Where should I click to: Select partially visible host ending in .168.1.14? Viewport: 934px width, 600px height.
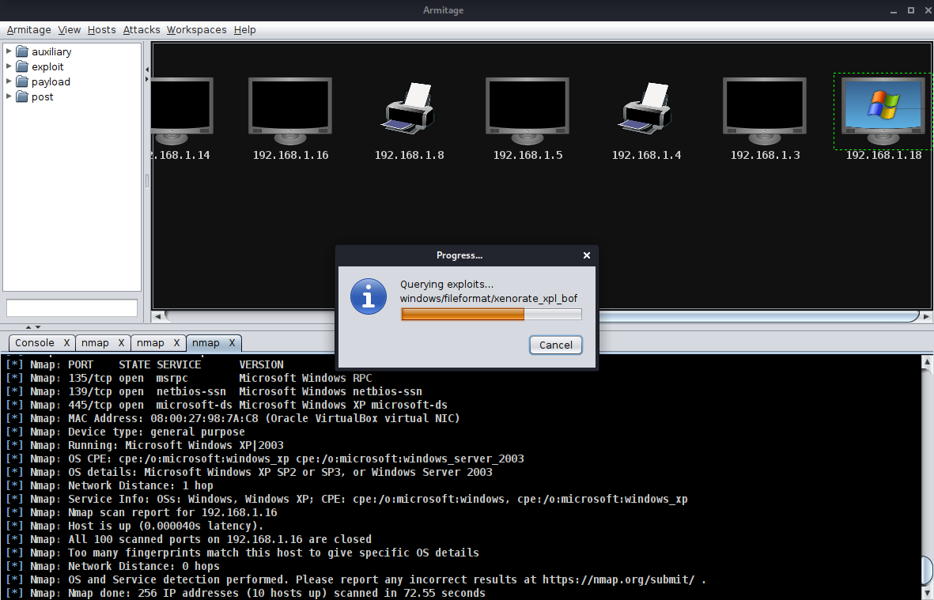click(182, 111)
